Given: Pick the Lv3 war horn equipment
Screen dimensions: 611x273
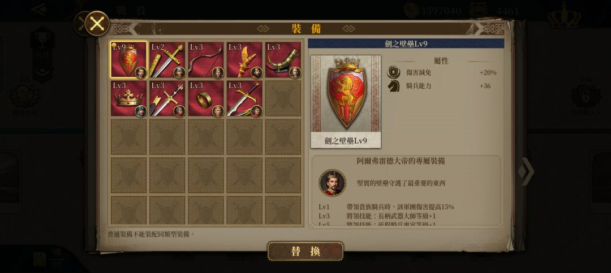Looking at the screenshot, I should (x=283, y=59).
